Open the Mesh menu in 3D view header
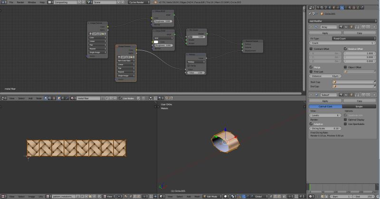This screenshot has height=199, width=380. (x=197, y=196)
